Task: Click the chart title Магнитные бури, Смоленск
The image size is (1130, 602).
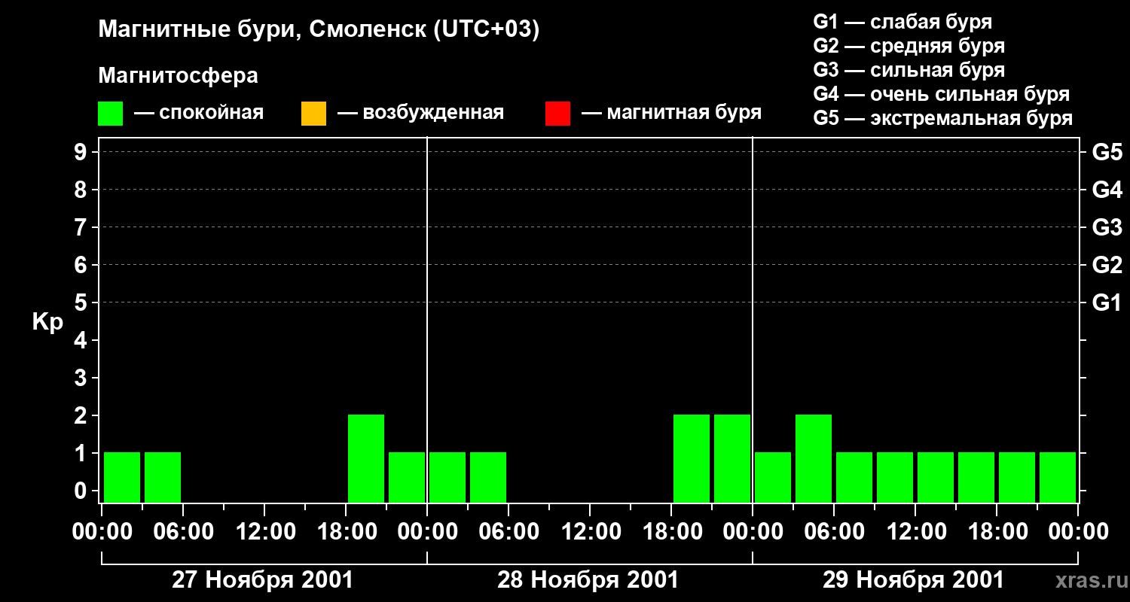Action: (319, 30)
